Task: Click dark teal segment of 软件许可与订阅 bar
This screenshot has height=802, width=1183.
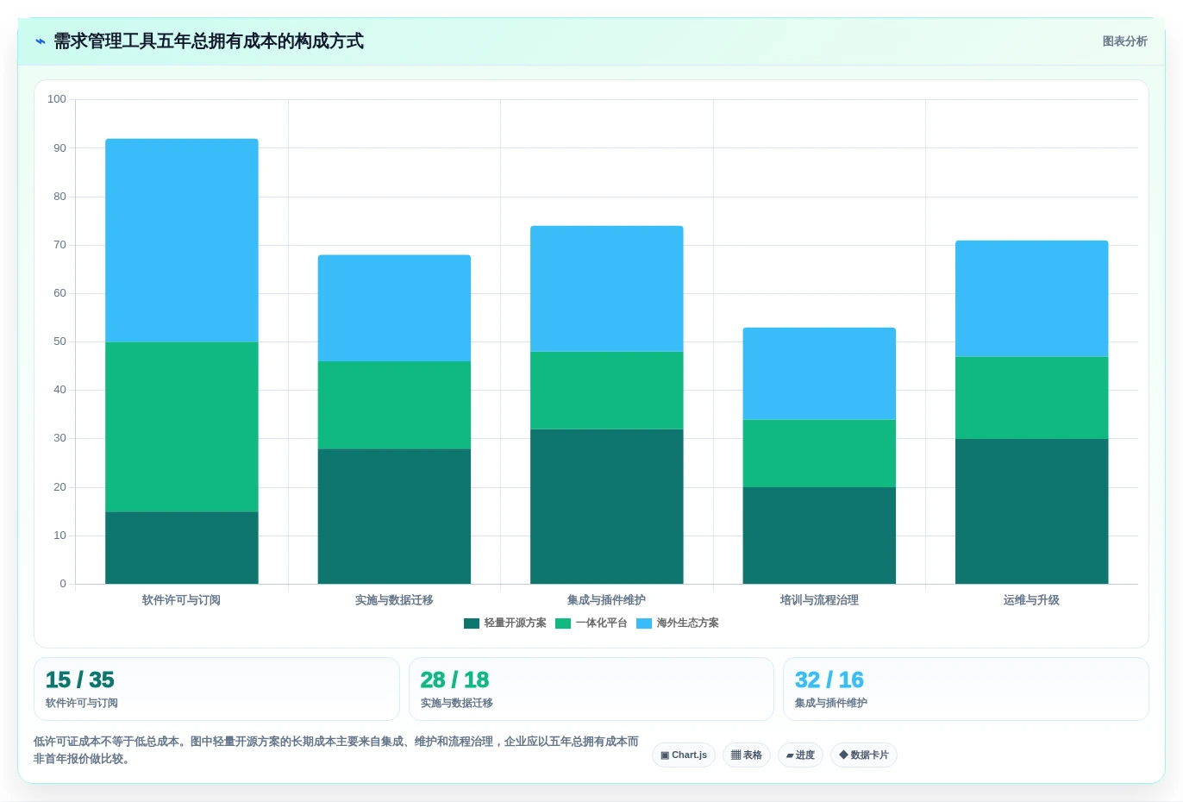Action: click(x=182, y=548)
